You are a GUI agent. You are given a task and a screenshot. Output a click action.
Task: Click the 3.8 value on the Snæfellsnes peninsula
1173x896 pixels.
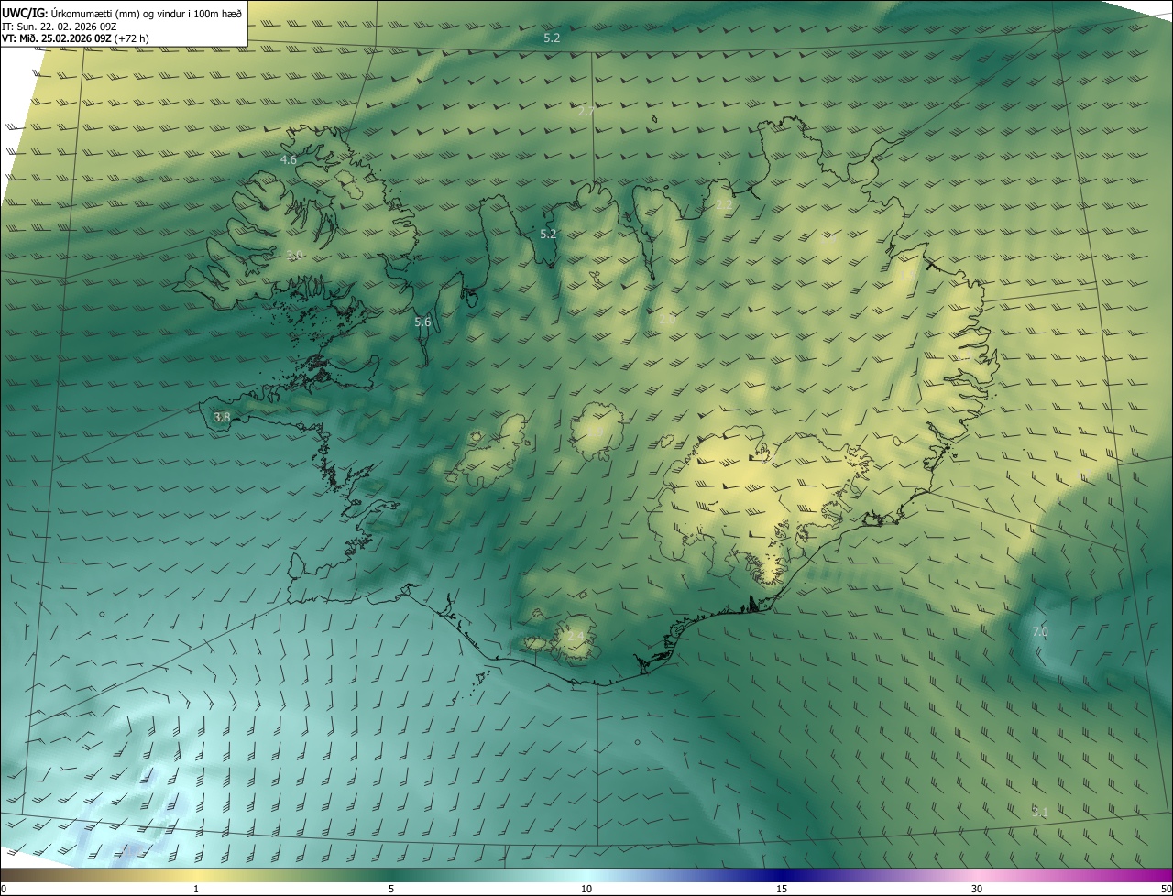(x=222, y=417)
